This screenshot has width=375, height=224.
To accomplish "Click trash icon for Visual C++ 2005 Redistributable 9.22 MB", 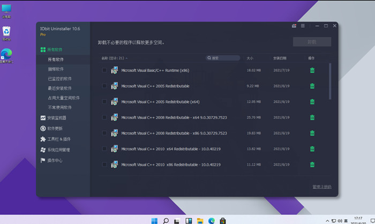I will [x=312, y=86].
